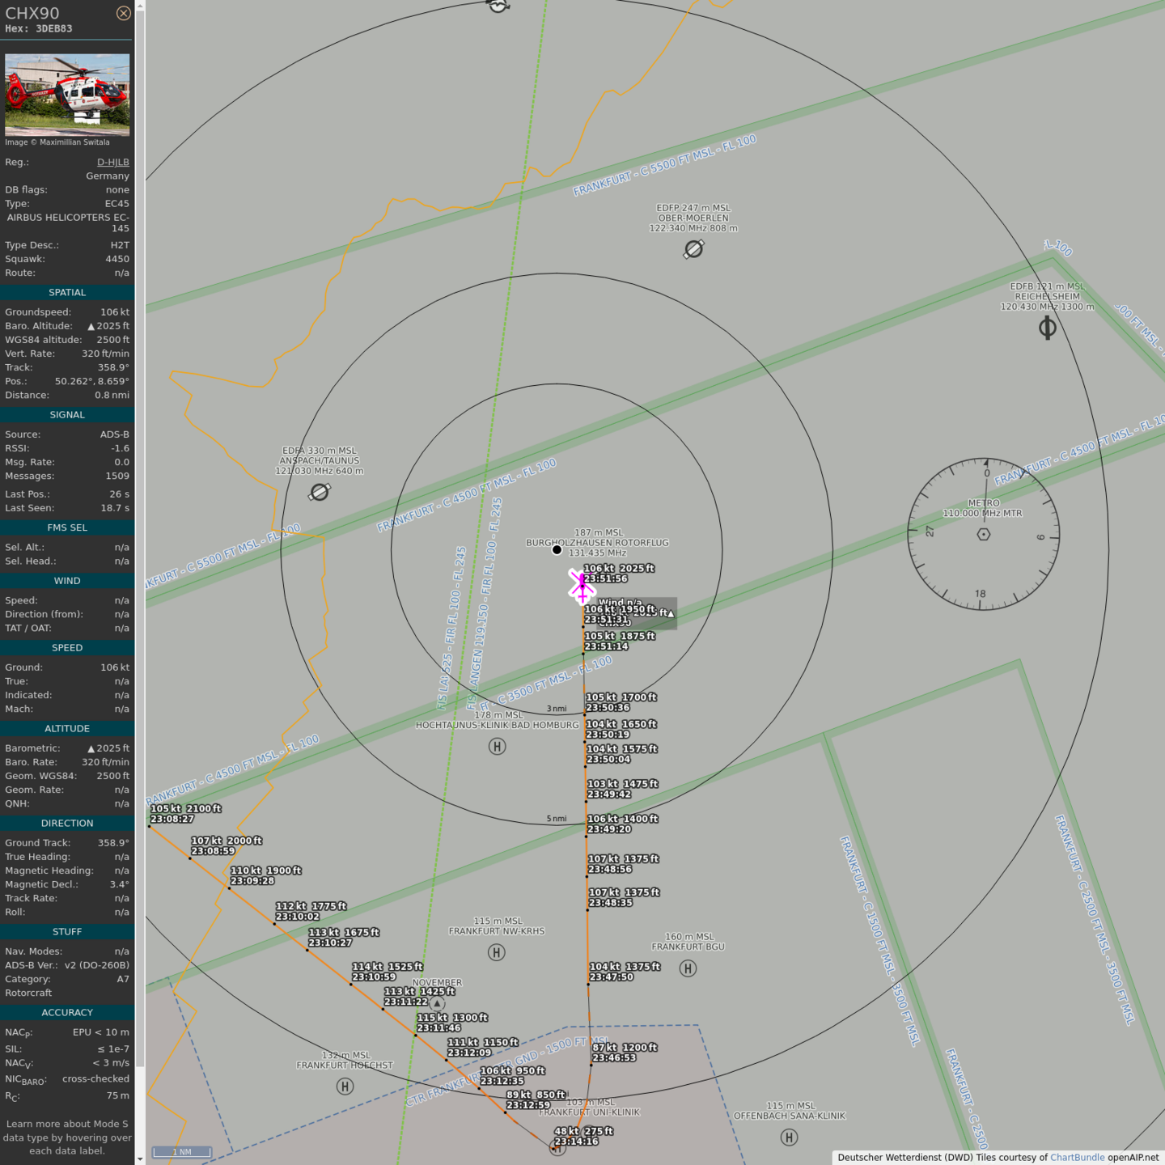1165x1165 pixels.
Task: Click the magenta helicopter icon on map
Action: 582,586
